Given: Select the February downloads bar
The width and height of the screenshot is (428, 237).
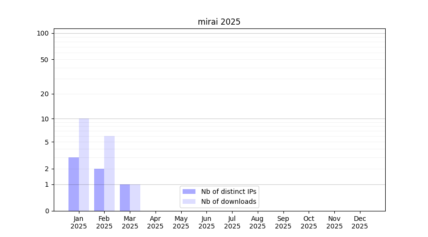Looking at the screenshot, I should 109,173.
